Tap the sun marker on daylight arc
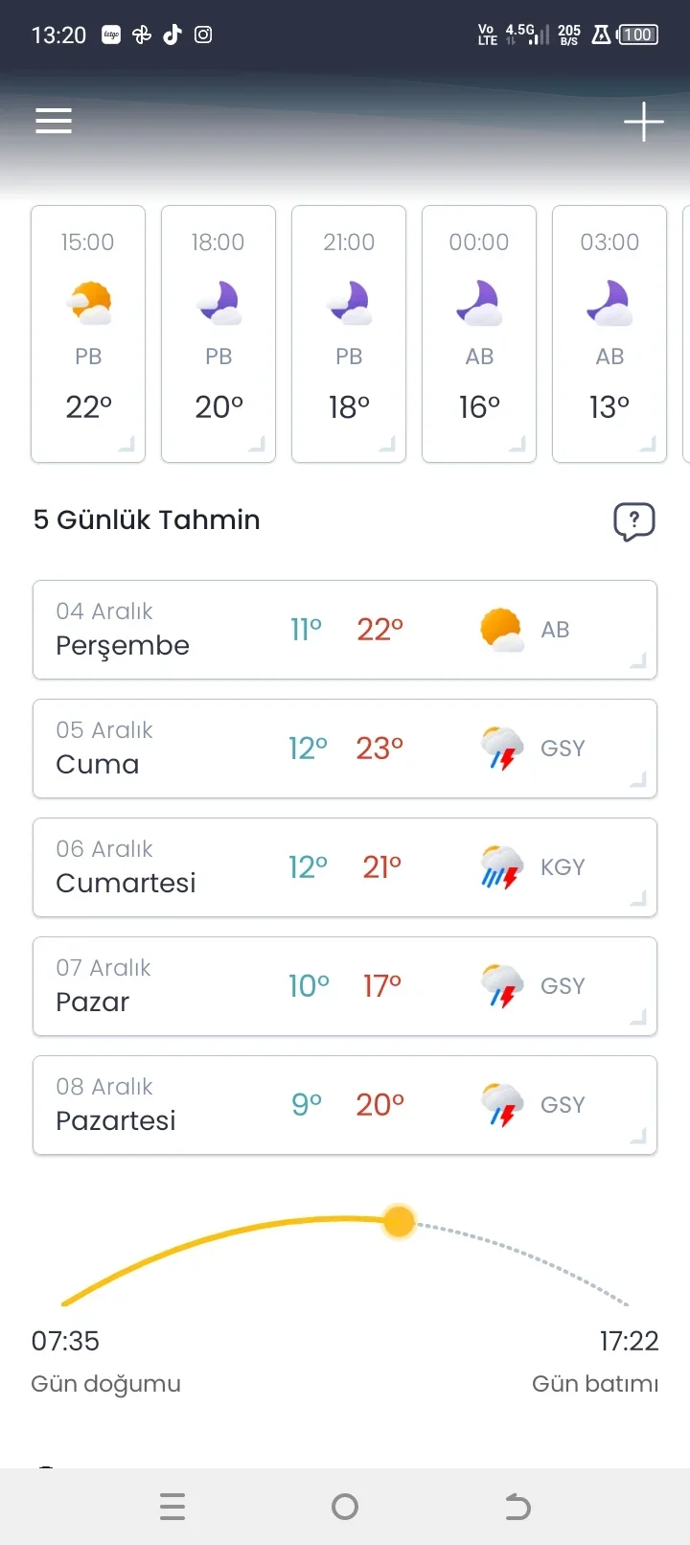Screen dimensions: 690x1545 399,1221
